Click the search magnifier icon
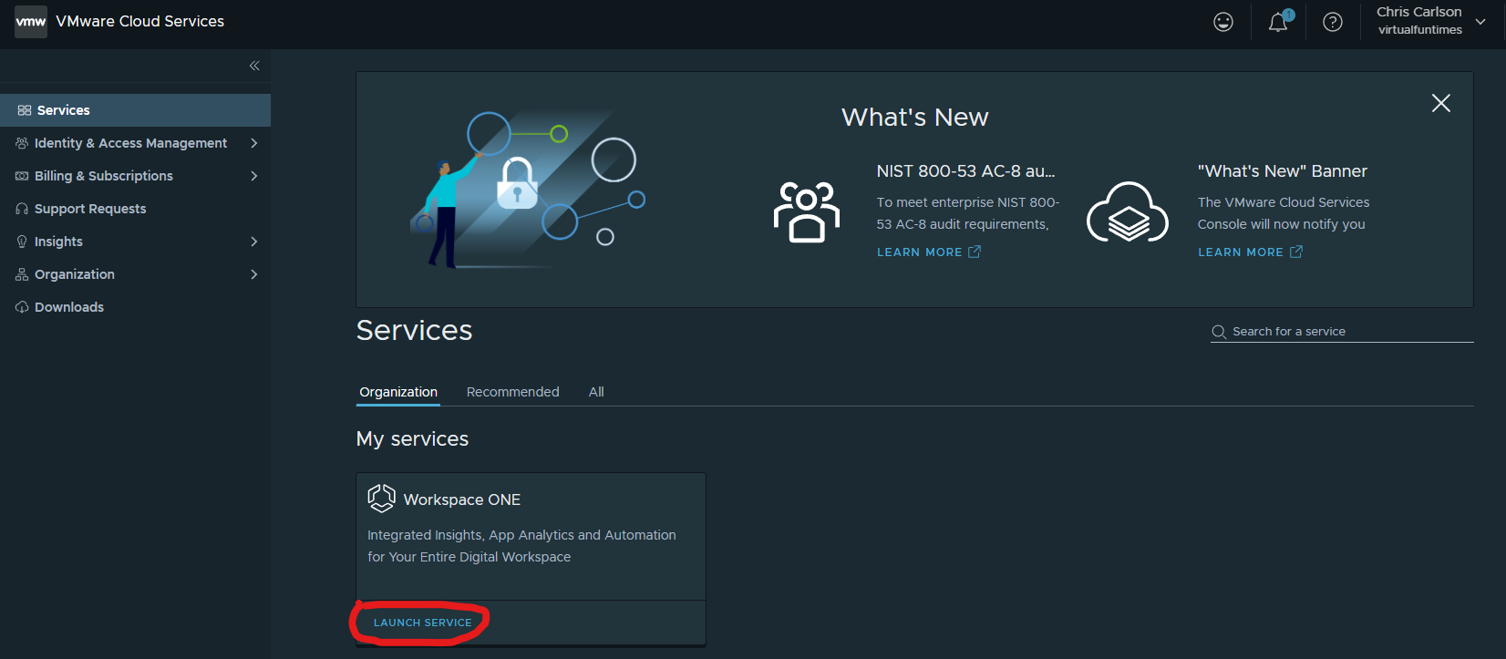1506x659 pixels. [x=1219, y=332]
